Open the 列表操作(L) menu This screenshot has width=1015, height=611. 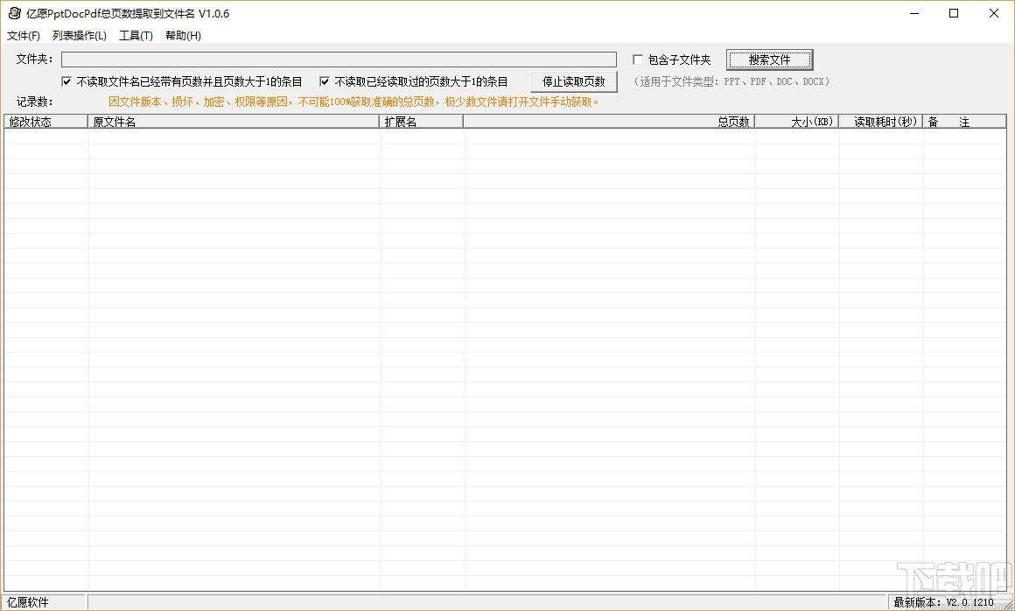pyautogui.click(x=79, y=36)
